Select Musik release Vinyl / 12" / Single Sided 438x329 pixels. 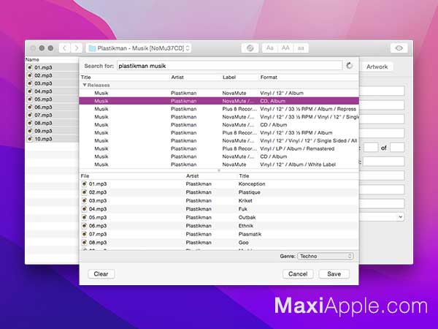pyautogui.click(x=219, y=140)
